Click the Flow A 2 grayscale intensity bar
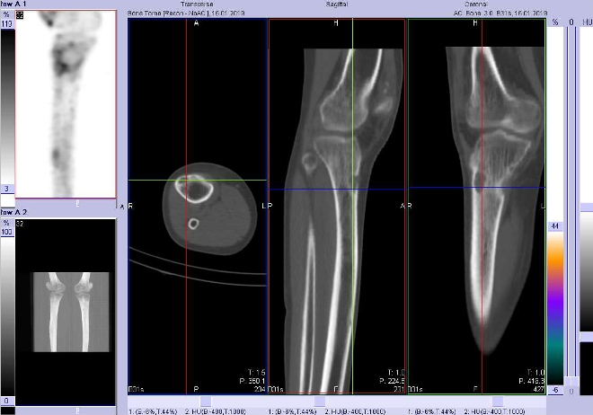Image resolution: width=593 pixels, height=415 pixels. click(x=7, y=311)
